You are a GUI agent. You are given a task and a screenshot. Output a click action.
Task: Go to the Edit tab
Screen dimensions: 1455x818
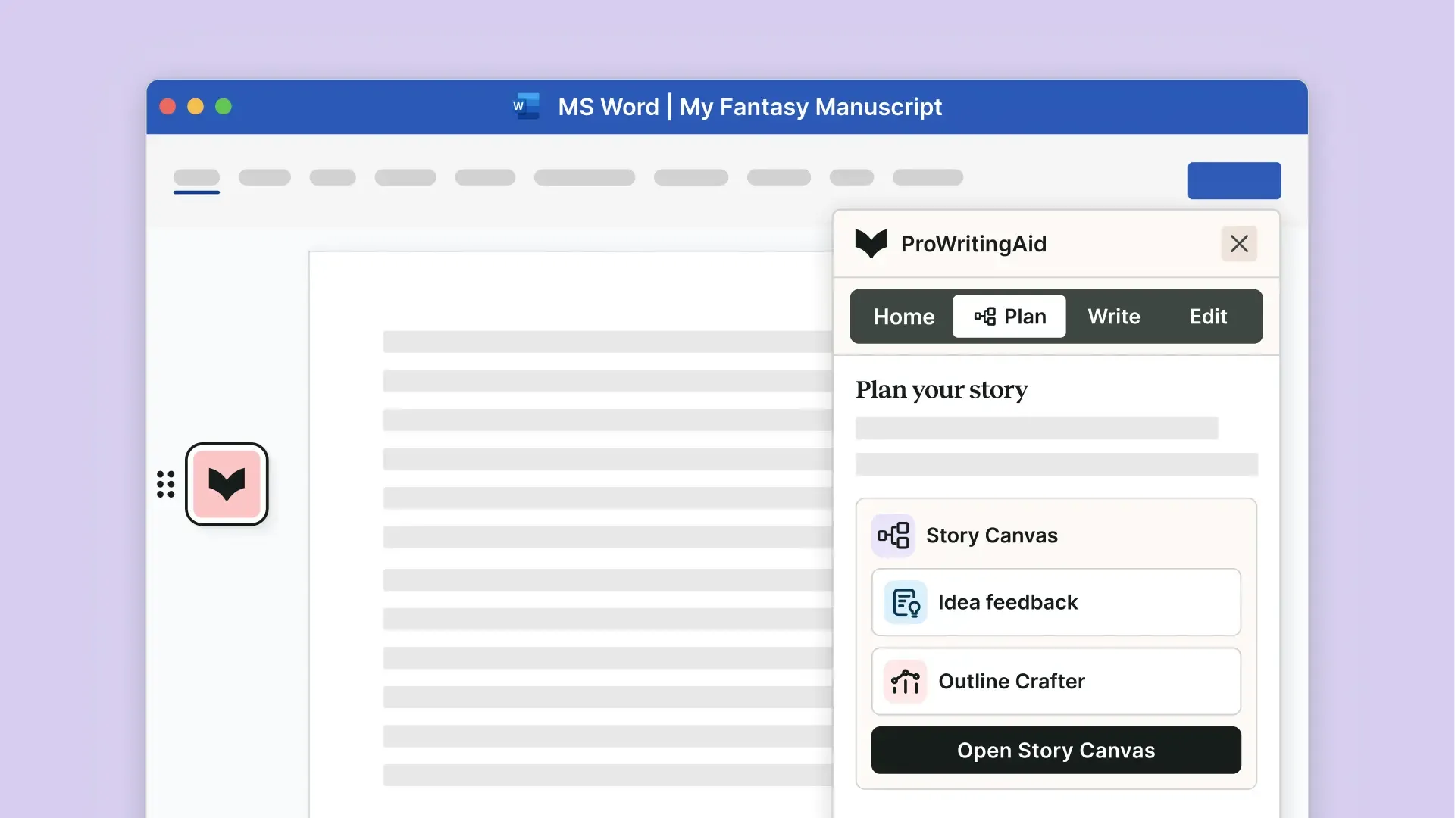[1208, 317]
